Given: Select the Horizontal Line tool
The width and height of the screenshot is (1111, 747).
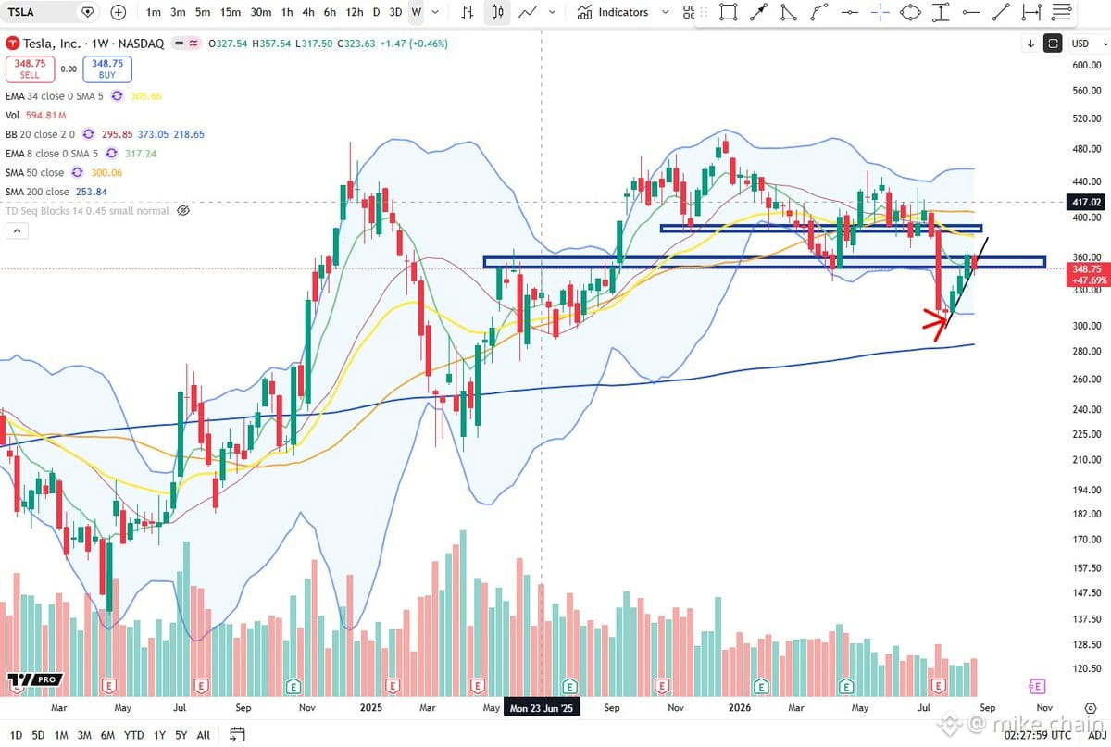Looking at the screenshot, I should pos(850,12).
